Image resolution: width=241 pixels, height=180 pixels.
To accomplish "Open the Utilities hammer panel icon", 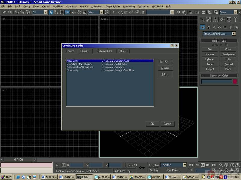I will pyautogui.click(x=236, y=19).
